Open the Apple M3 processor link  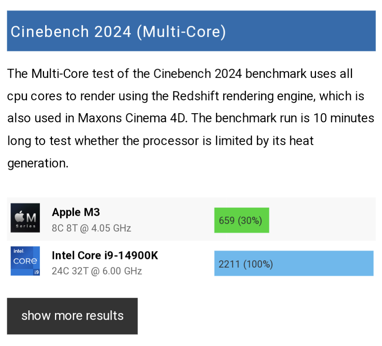pyautogui.click(x=76, y=212)
